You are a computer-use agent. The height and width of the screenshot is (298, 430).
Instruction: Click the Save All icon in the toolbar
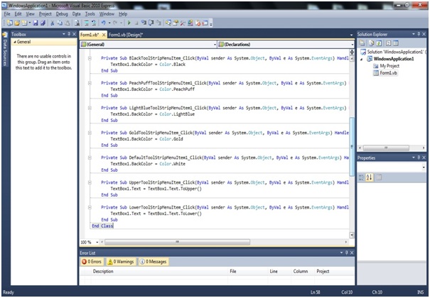click(x=41, y=23)
